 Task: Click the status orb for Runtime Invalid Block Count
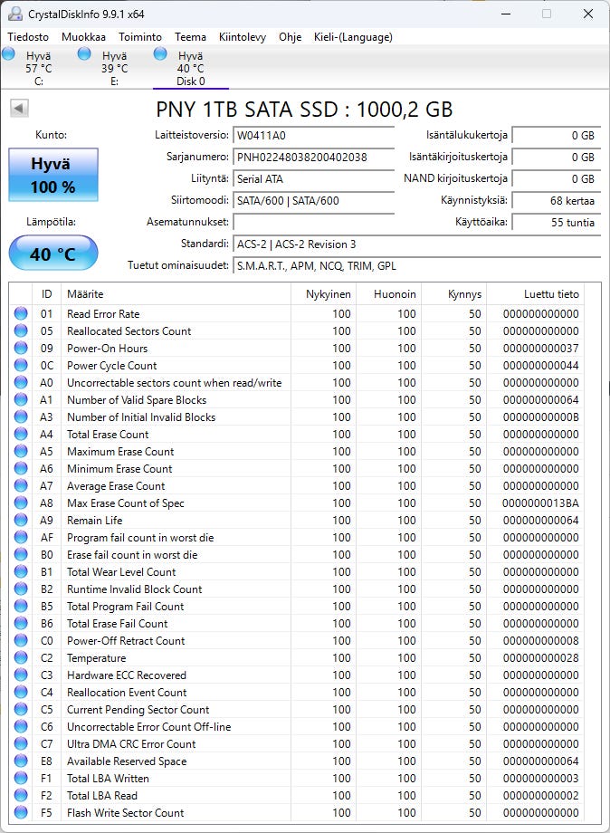[21, 589]
